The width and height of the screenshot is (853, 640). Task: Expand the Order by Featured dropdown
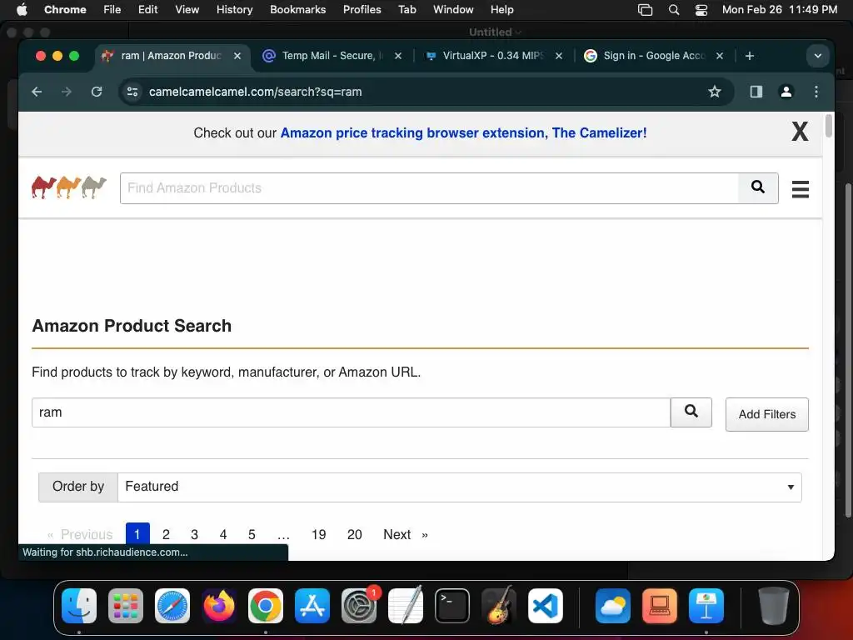(459, 487)
